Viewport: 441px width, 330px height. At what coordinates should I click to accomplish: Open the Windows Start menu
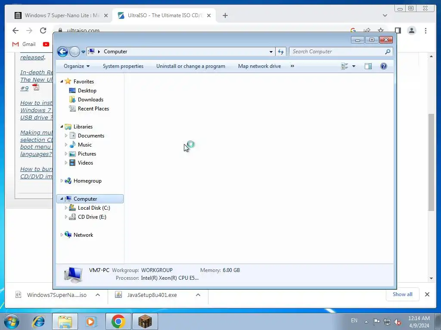(x=12, y=321)
